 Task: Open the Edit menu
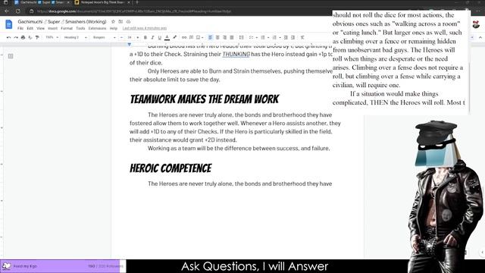coord(30,28)
